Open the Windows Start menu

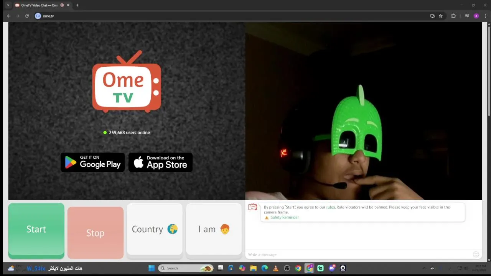(x=152, y=268)
